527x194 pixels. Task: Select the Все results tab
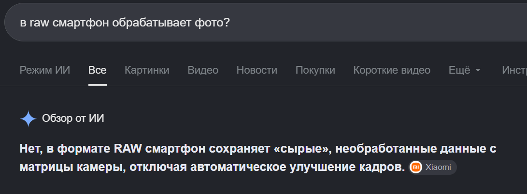(x=98, y=70)
